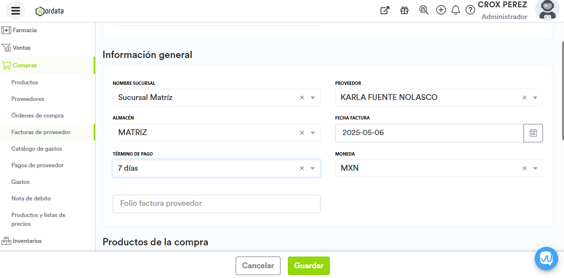Open Órdenes de compra in sidebar
The height and width of the screenshot is (278, 564).
38,116
